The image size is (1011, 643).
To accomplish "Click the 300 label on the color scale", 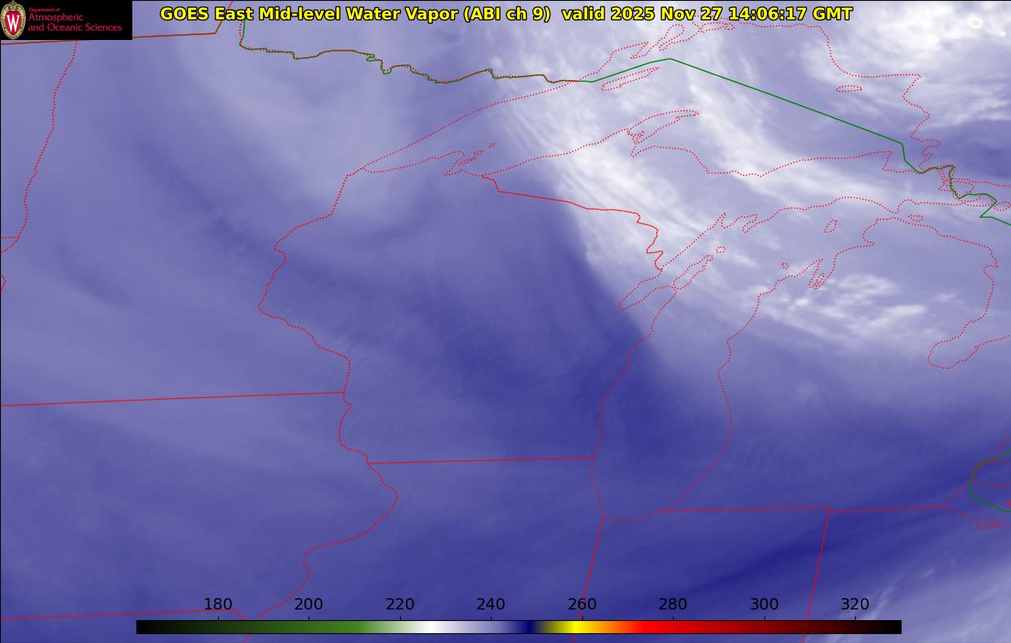I will click(x=764, y=605).
